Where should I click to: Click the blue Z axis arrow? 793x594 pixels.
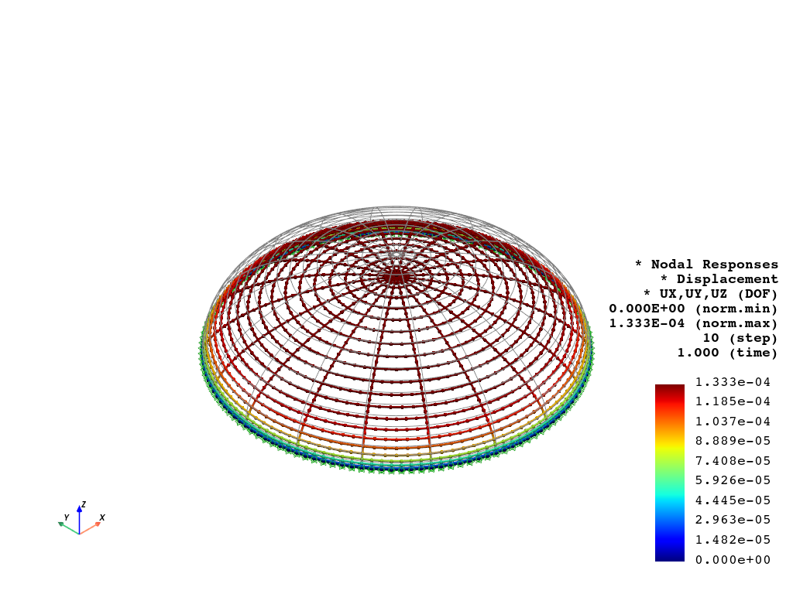[80, 518]
